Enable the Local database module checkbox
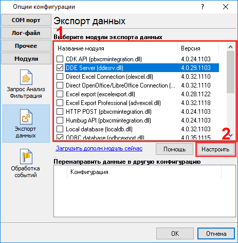This screenshot has height=243, width=238. pos(60,129)
